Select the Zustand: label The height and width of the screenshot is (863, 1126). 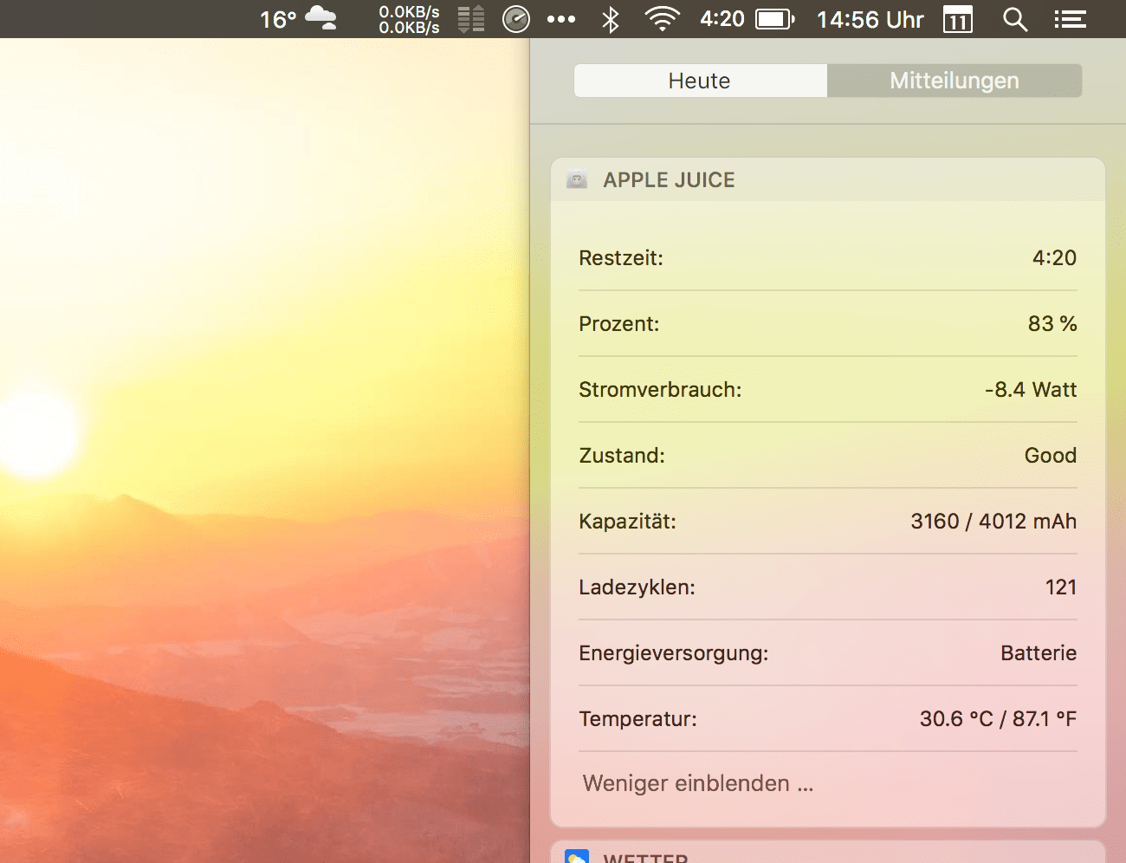pyautogui.click(x=622, y=455)
